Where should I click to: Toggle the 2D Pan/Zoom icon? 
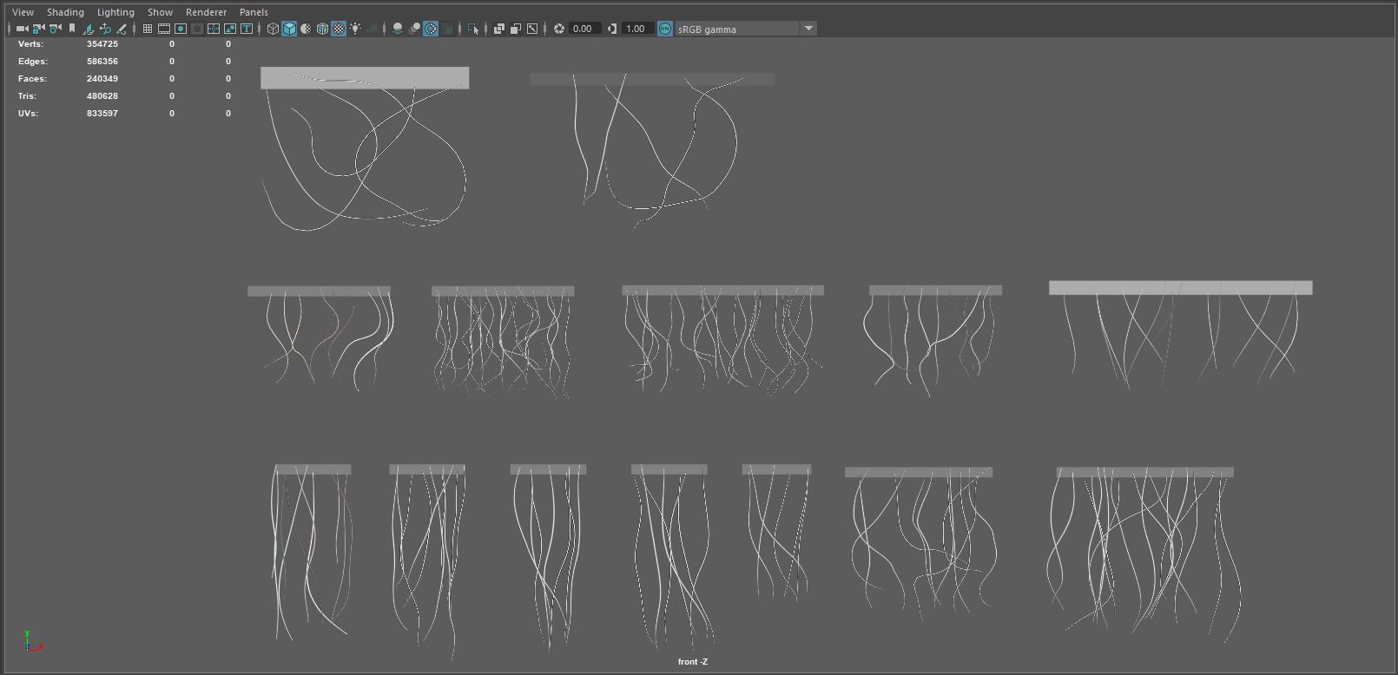pos(105,29)
